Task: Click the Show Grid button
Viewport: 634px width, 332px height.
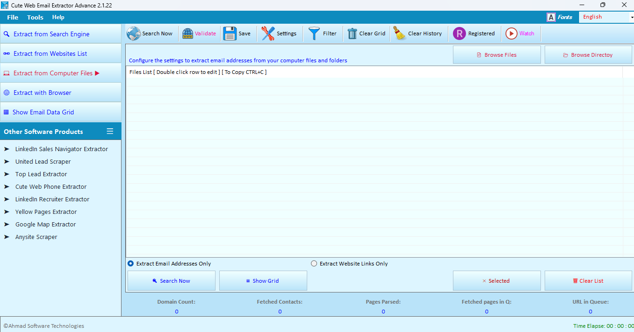Action: pyautogui.click(x=263, y=281)
